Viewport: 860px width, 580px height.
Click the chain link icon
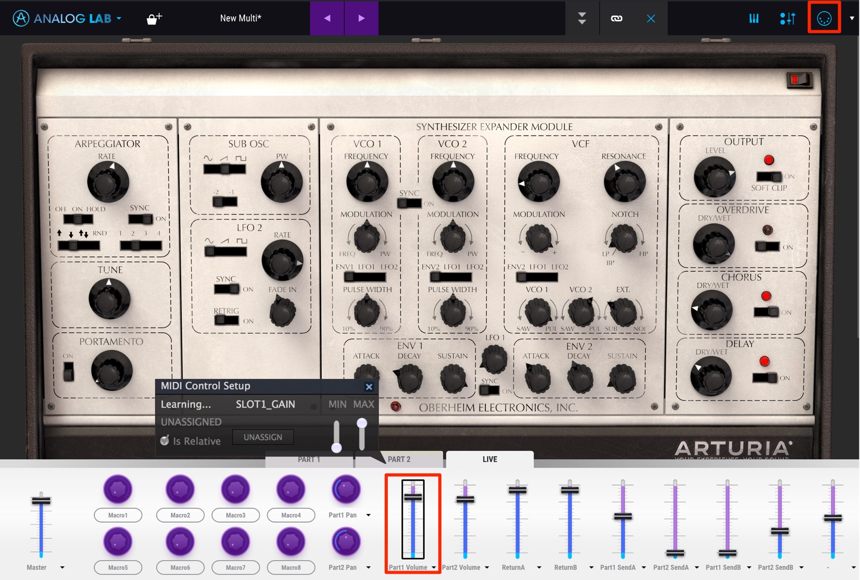(x=616, y=18)
